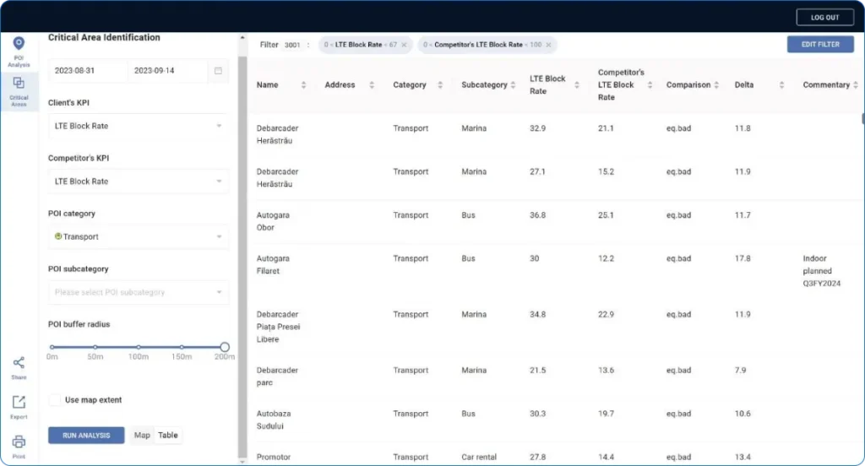
Task: Open the date range calendar icon
Action: [x=218, y=71]
